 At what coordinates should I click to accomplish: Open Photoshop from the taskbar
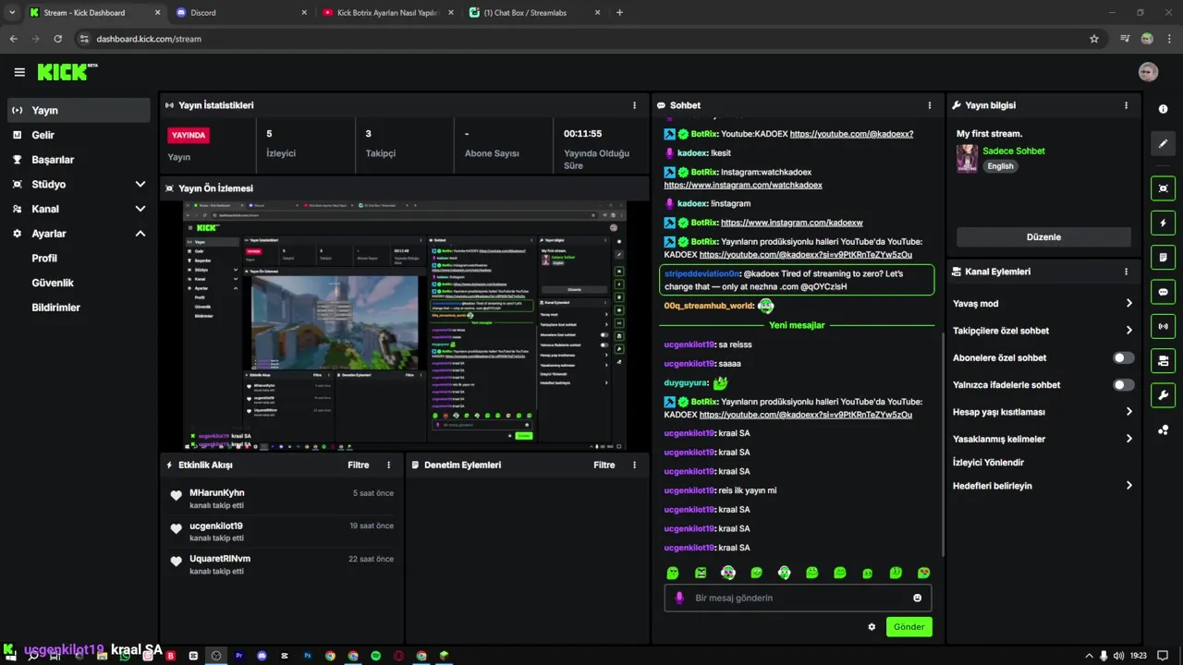click(x=308, y=656)
